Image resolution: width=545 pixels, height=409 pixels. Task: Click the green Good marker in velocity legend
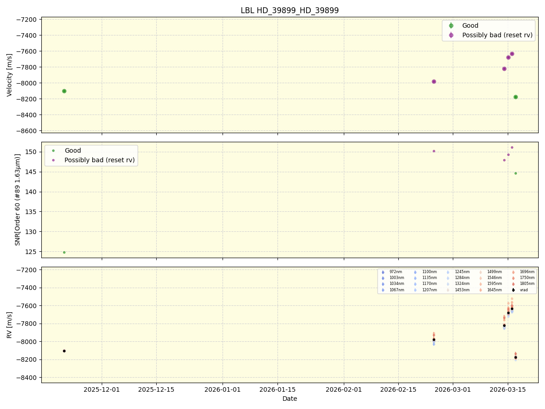[x=451, y=25]
